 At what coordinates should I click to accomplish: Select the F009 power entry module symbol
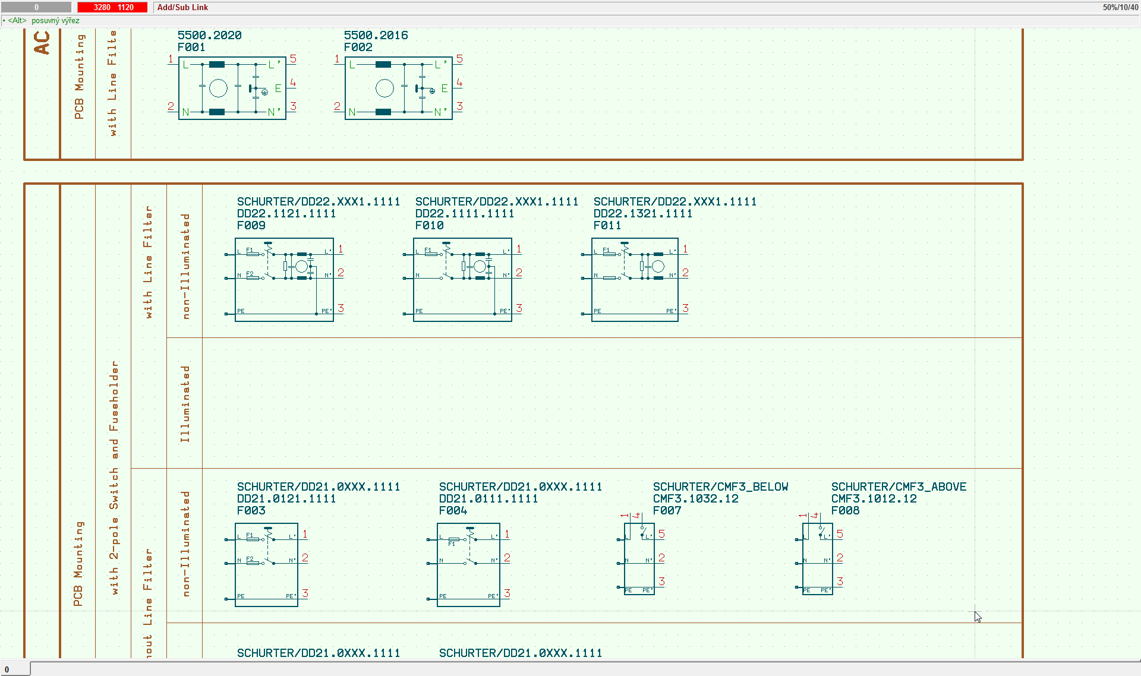tap(284, 280)
